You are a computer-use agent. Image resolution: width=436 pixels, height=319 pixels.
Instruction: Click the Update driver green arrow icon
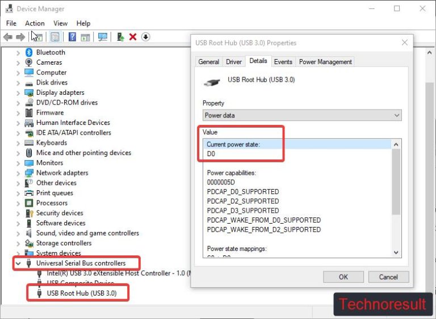point(120,37)
